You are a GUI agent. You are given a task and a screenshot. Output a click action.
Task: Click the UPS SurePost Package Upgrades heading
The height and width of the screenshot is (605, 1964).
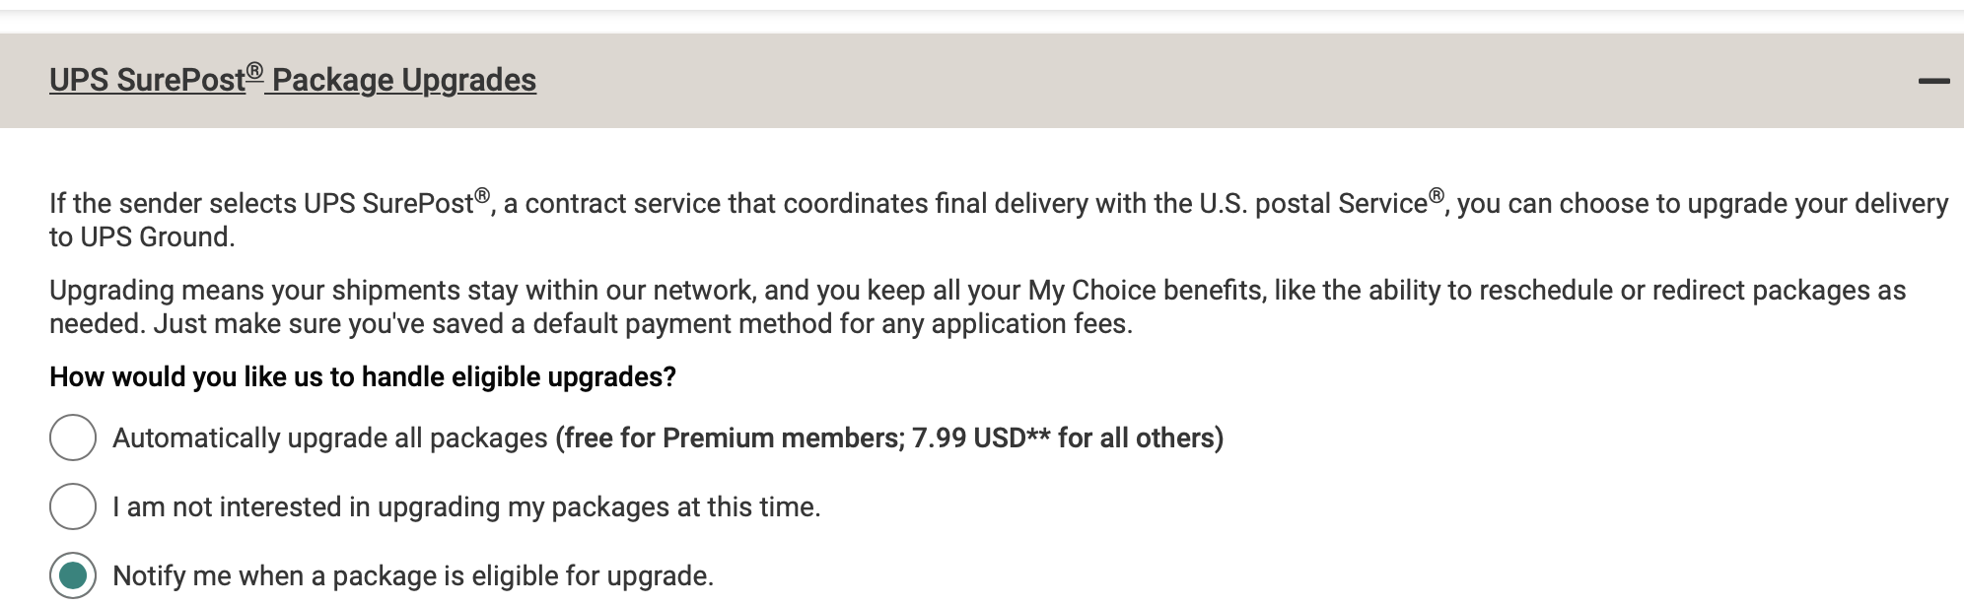292,80
